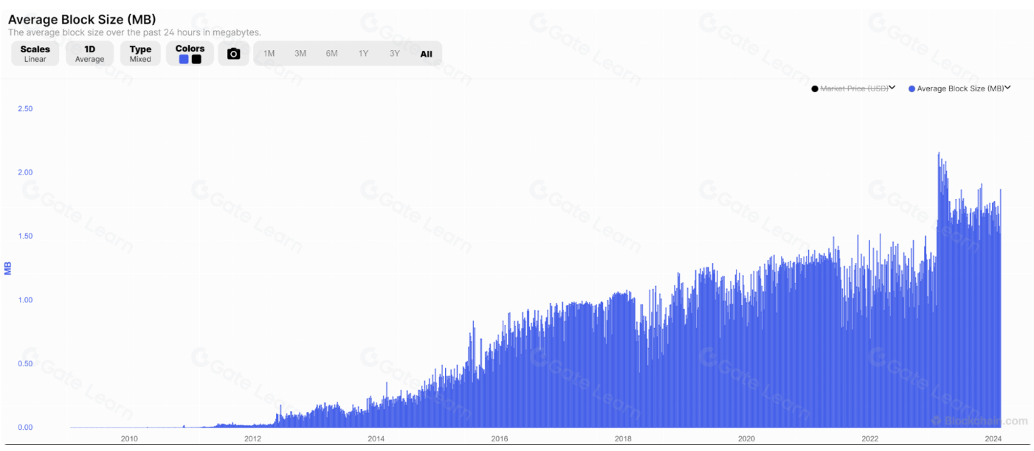Click the blue dot beside Average Block Size

912,88
